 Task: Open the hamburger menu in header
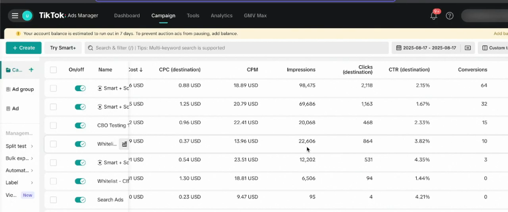[15, 16]
